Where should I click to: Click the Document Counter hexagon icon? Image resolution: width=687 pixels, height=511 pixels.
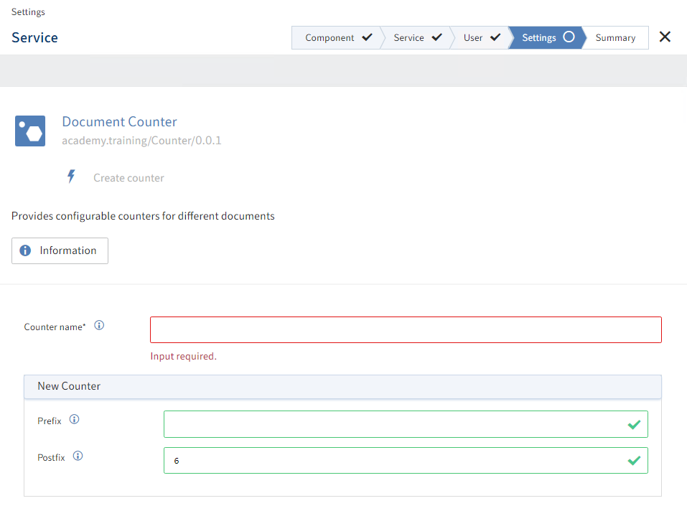click(30, 131)
